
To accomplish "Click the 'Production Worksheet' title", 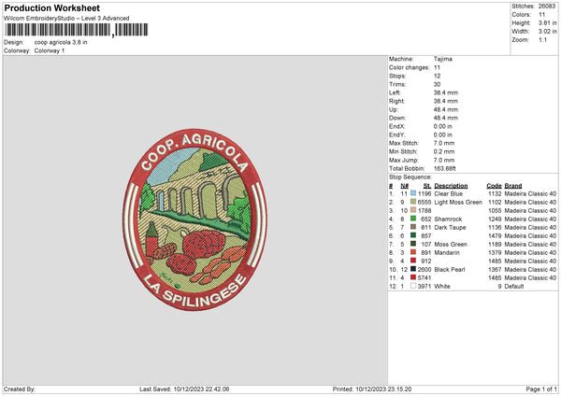I will point(51,7).
